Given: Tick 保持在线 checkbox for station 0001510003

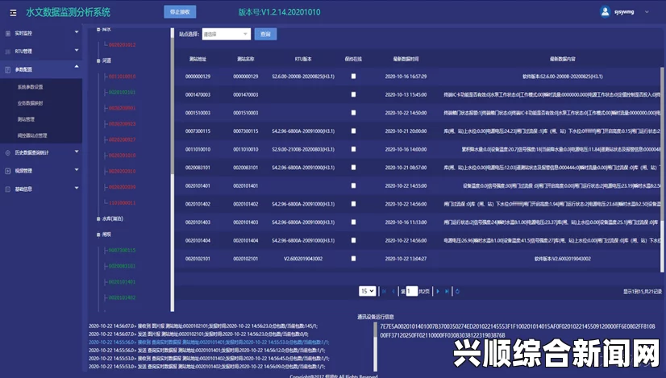Looking at the screenshot, I should tap(353, 113).
